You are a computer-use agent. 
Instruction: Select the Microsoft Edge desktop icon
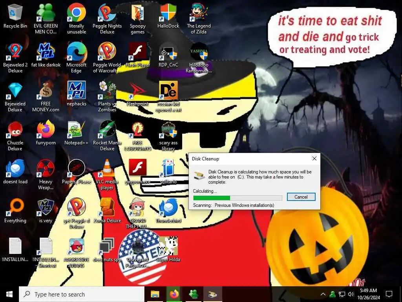(77, 52)
